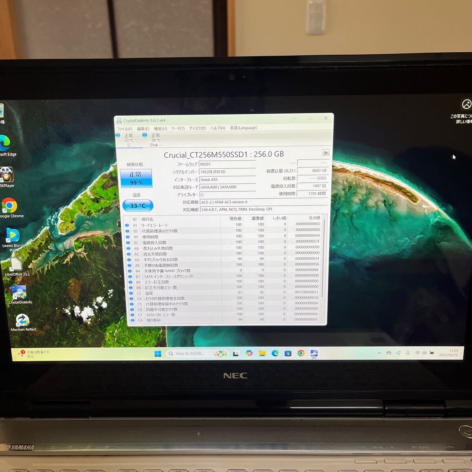
Task: Click the 現在値 column header
Action: [x=235, y=219]
